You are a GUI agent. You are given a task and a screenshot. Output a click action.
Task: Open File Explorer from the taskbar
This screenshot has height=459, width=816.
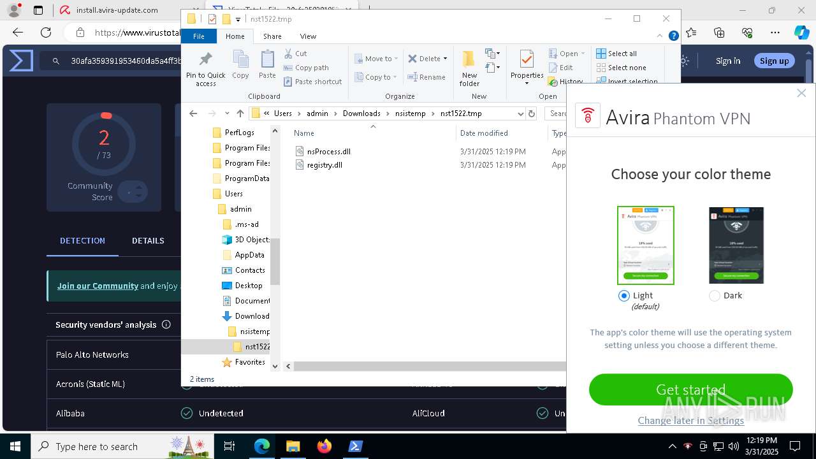(293, 446)
